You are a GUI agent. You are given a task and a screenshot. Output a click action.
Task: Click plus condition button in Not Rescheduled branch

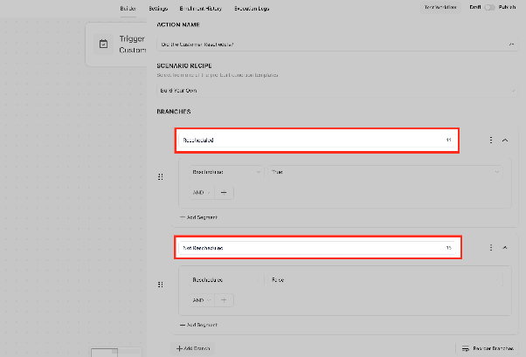224,300
